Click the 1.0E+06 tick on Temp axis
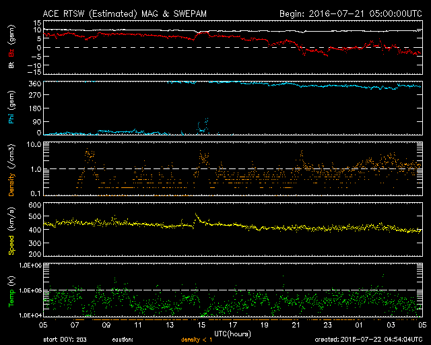This screenshot has width=431, height=345. point(28,266)
